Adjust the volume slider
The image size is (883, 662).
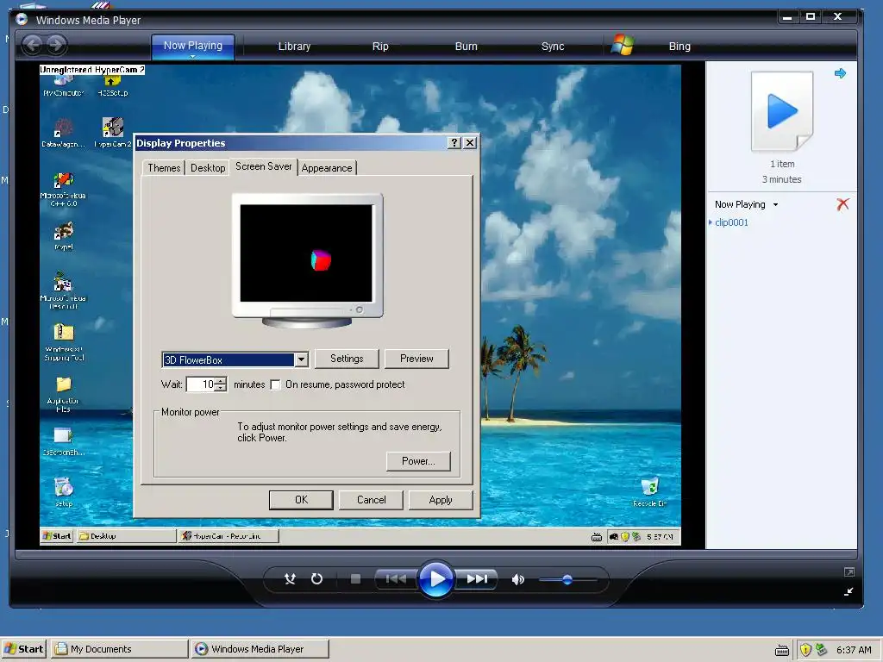coord(567,579)
